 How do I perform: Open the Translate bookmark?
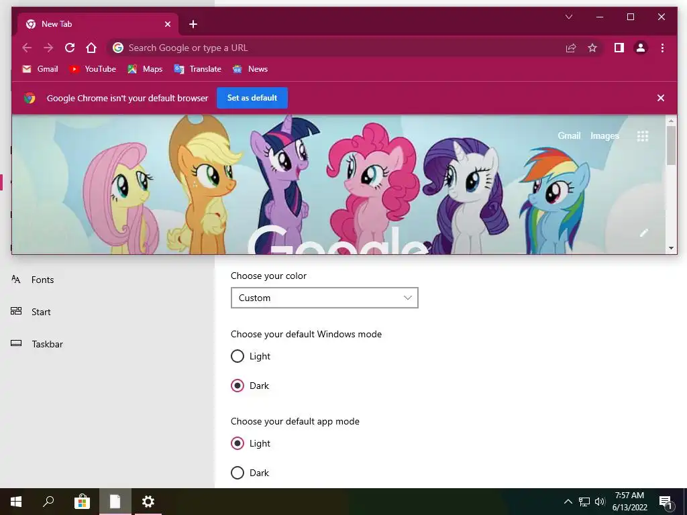click(x=198, y=69)
